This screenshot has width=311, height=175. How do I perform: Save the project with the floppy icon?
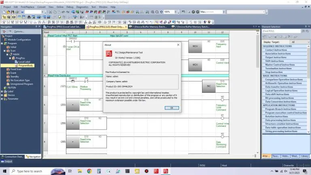click(x=13, y=12)
